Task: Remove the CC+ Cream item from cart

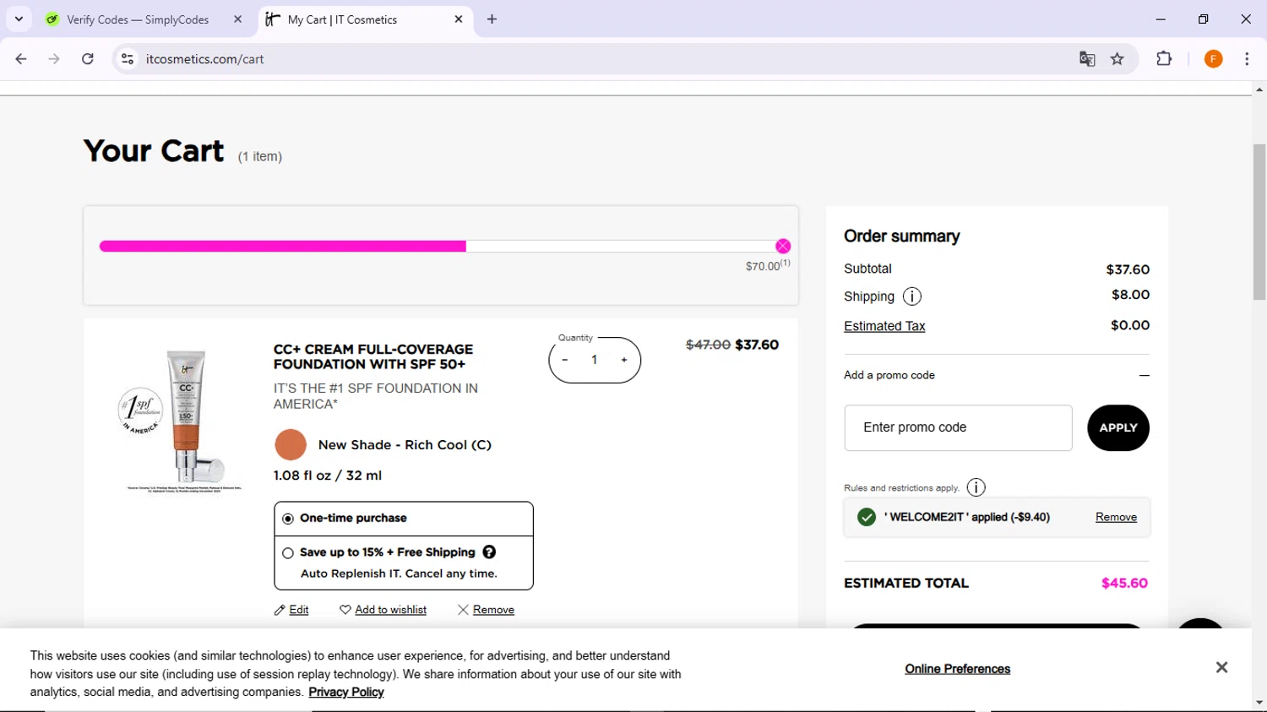Action: click(486, 610)
